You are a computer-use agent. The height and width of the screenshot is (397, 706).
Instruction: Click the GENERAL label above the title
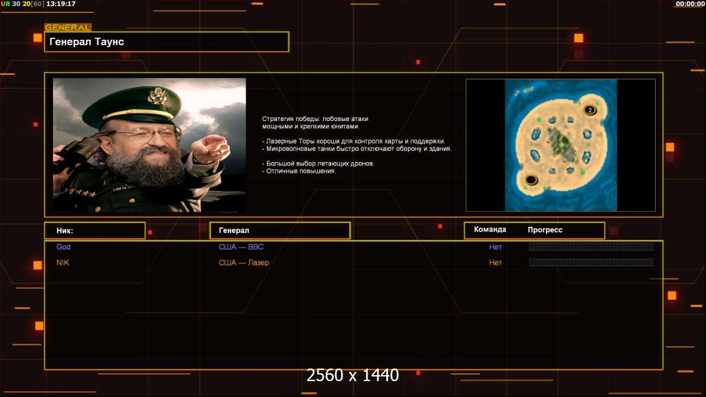point(68,27)
